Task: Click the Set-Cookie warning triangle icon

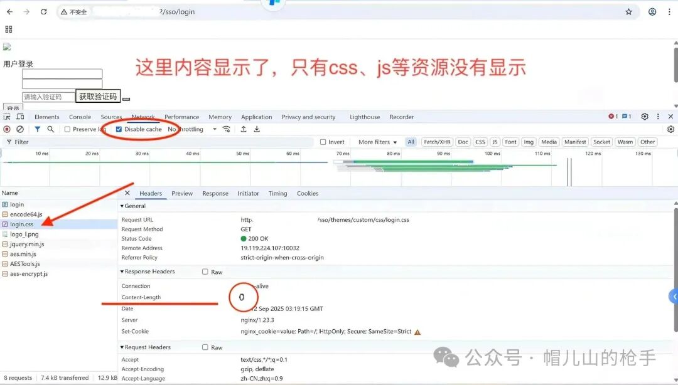Action: coord(417,332)
